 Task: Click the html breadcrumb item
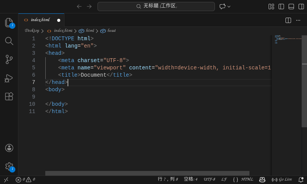point(90,31)
